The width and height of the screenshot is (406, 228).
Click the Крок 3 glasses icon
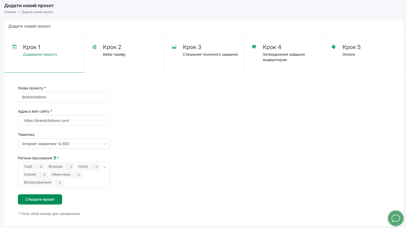[x=174, y=47]
